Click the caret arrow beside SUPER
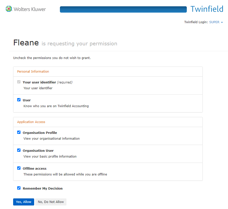228x209 pixels. point(222,22)
